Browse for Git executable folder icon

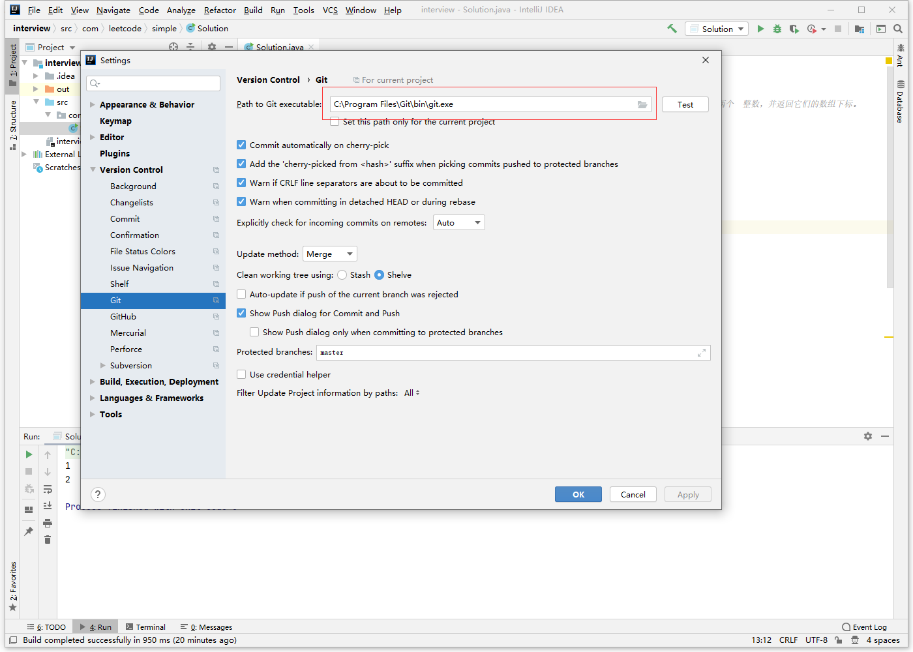coord(642,104)
